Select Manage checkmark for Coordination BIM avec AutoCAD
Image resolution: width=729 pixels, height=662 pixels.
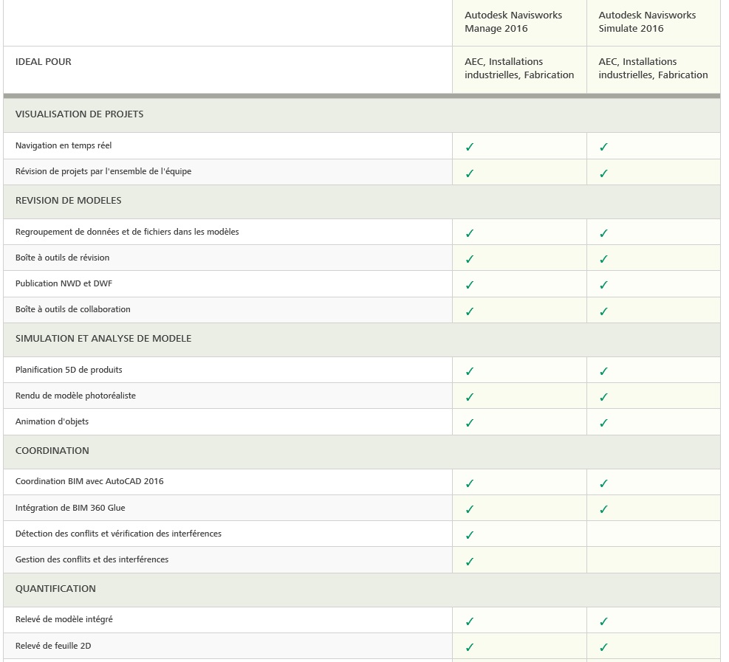470,483
